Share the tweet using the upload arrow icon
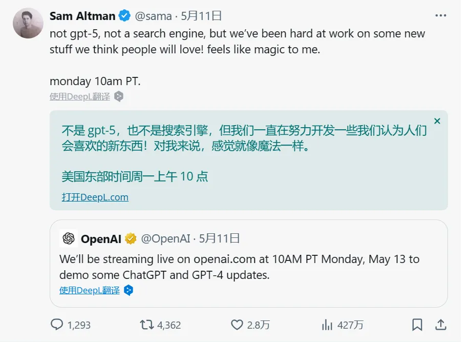Image resolution: width=470 pixels, height=342 pixels. click(x=440, y=325)
